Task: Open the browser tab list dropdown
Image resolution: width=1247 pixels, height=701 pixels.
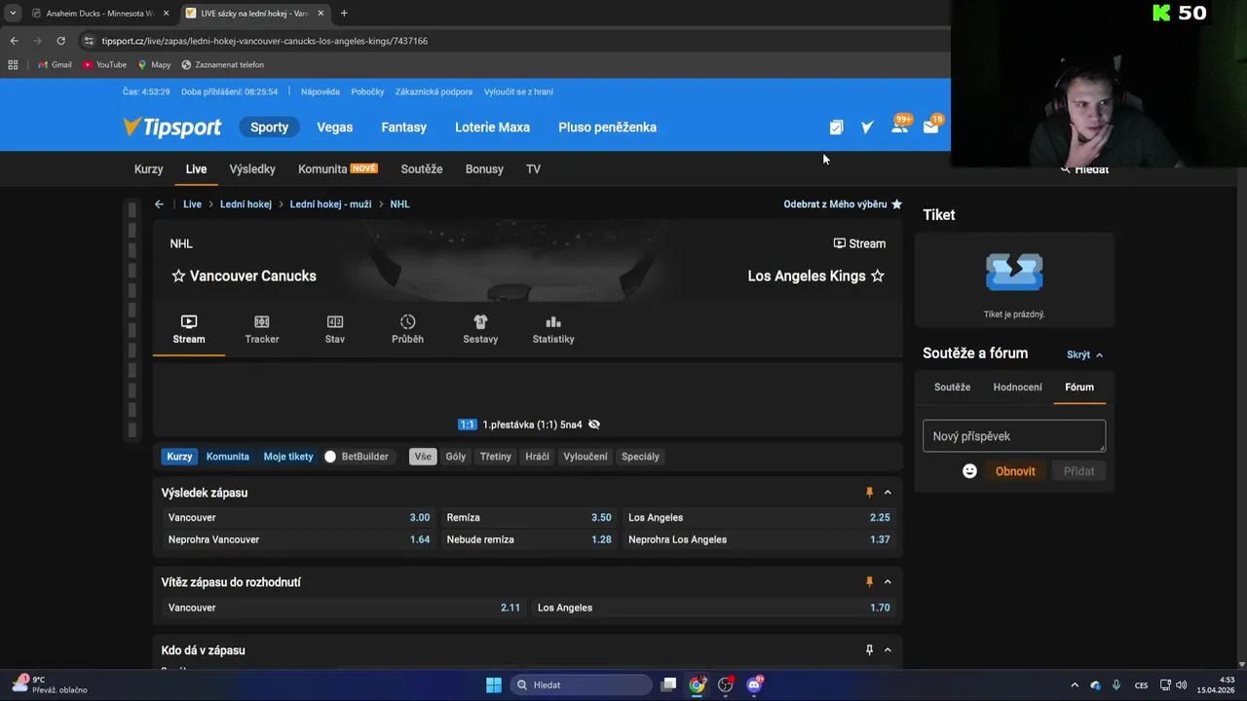Action: click(13, 13)
